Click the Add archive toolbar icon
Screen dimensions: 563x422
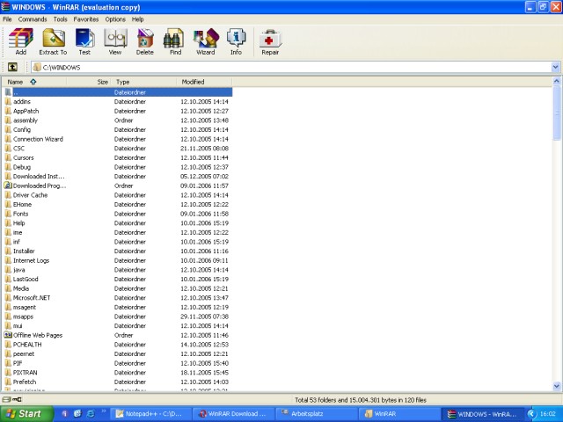tap(21, 41)
